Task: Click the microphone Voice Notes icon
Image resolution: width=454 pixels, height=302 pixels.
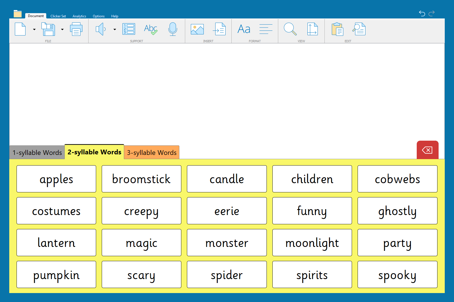Action: (x=173, y=29)
